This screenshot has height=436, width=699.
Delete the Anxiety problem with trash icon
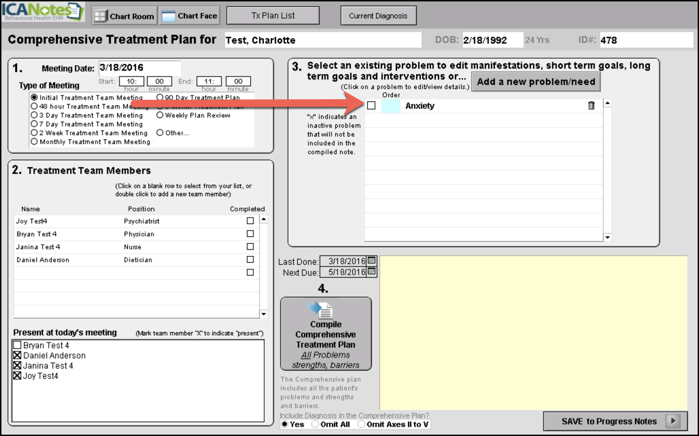[x=591, y=105]
